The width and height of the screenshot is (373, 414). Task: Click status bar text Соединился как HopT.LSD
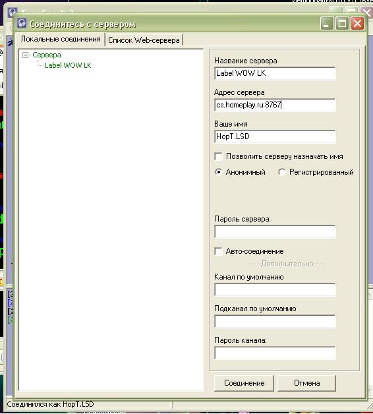[50, 404]
